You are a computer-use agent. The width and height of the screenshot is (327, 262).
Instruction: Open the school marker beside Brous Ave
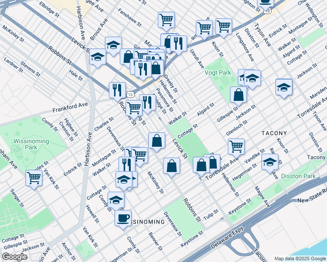coord(113,45)
